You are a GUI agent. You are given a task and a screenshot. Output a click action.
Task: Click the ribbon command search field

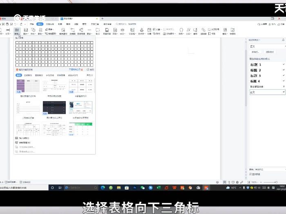tap(126, 24)
